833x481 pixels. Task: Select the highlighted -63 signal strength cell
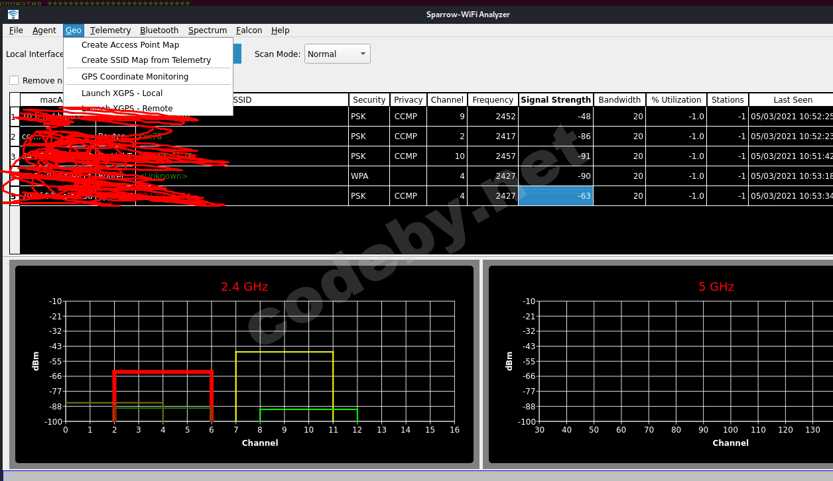(x=555, y=196)
